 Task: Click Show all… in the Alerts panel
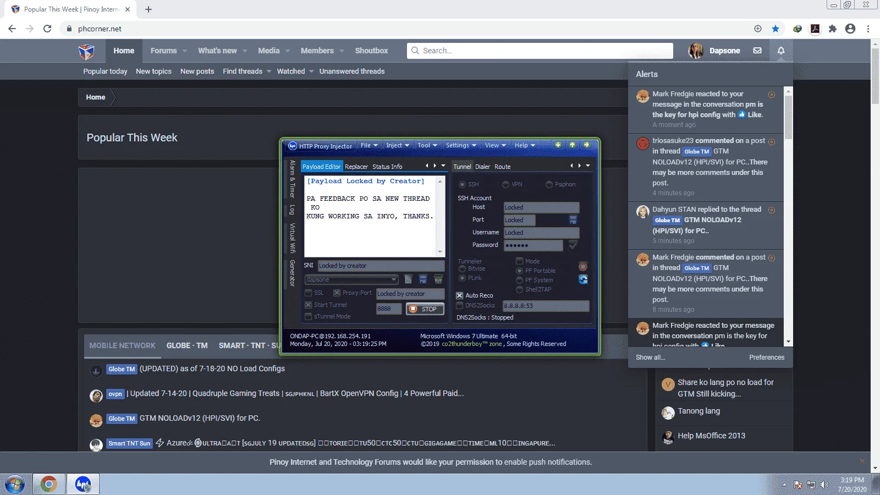(x=650, y=358)
